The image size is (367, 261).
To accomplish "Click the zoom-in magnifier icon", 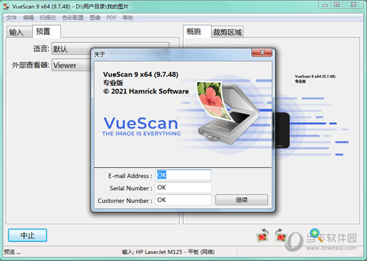I will 316,235.
